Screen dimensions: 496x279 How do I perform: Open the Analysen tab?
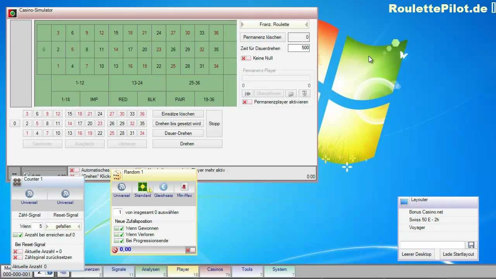151,272
